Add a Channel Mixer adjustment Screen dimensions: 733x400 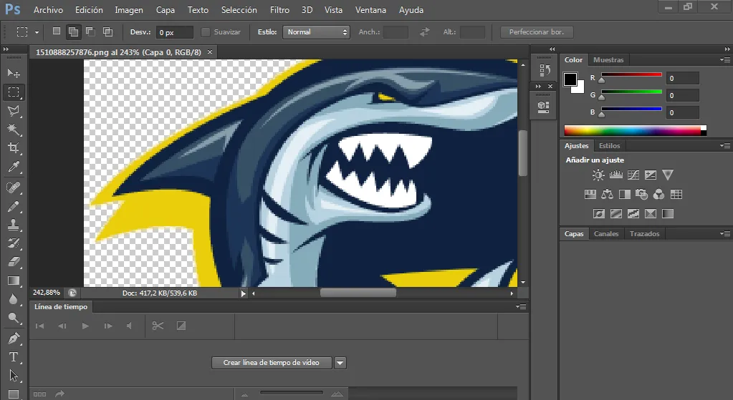click(658, 194)
